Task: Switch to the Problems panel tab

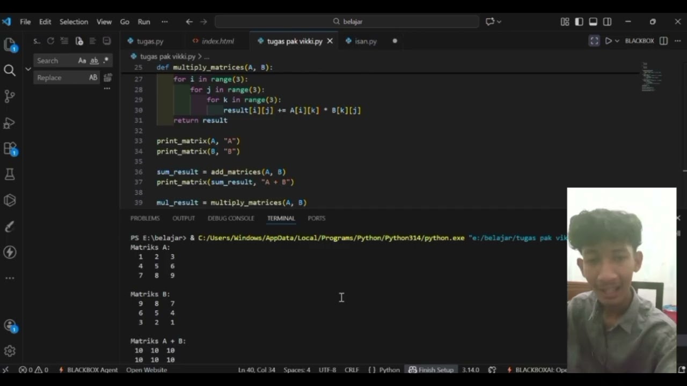Action: click(145, 218)
